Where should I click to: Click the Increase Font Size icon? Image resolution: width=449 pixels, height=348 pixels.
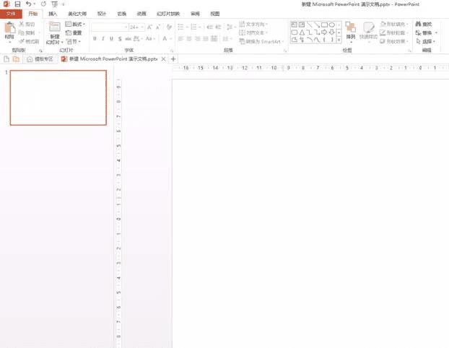[149, 27]
